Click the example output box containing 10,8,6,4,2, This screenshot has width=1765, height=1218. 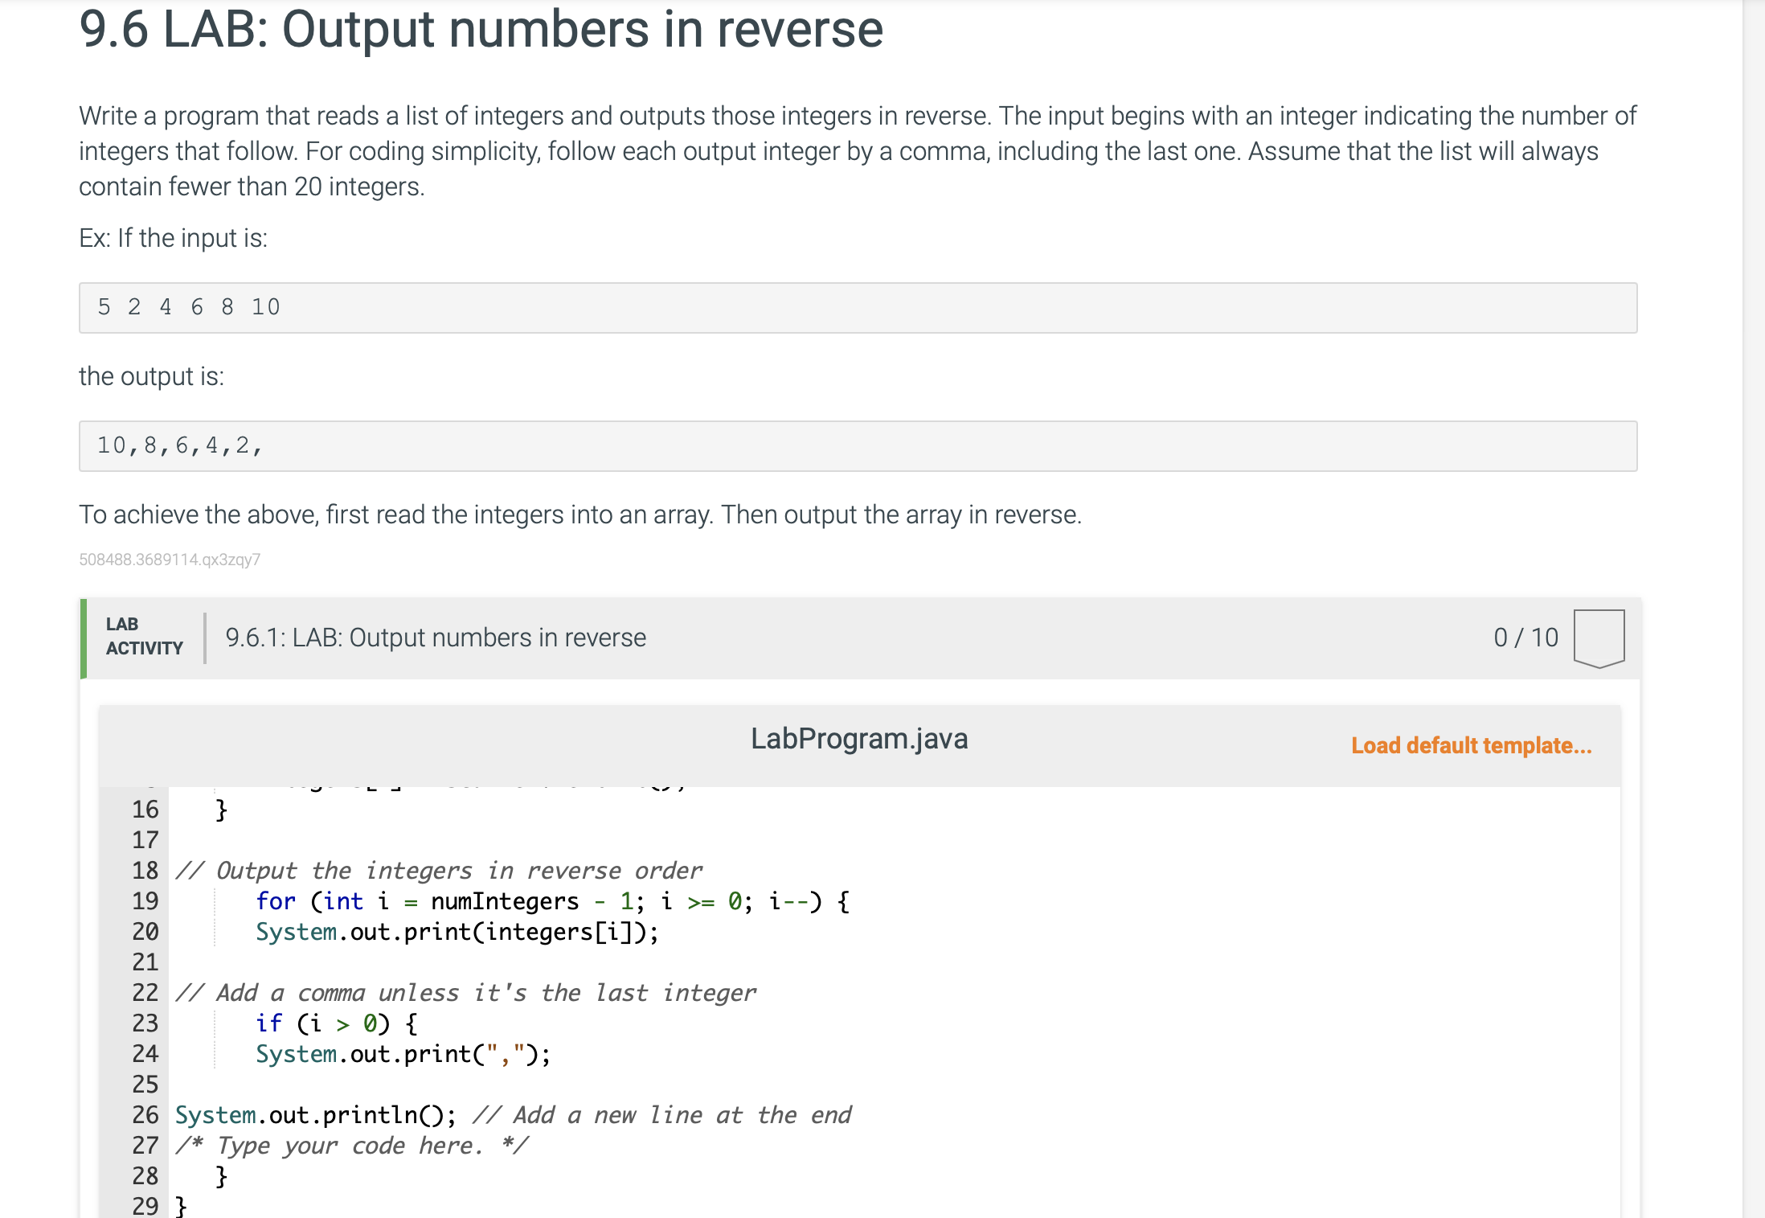click(x=857, y=445)
